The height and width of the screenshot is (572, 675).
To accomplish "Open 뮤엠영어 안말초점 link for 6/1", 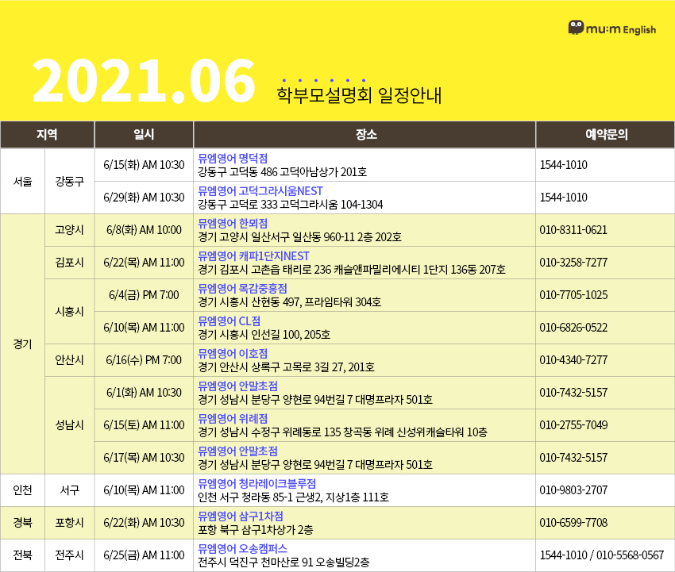I will point(237,386).
